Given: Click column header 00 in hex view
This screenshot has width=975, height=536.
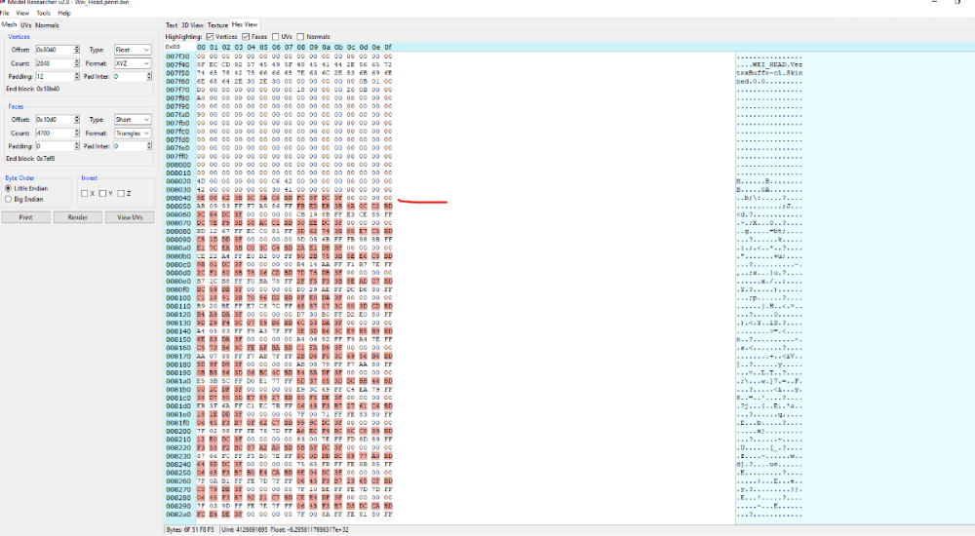Looking at the screenshot, I should click(201, 47).
